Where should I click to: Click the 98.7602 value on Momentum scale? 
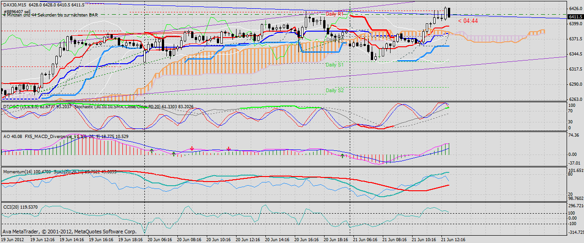pos(576,198)
